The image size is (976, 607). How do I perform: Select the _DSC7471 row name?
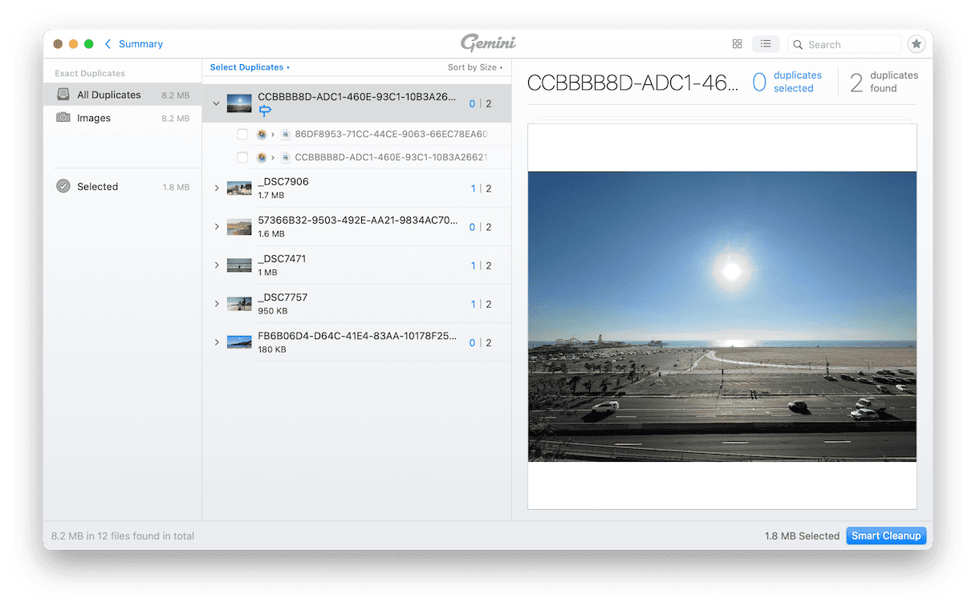(282, 258)
